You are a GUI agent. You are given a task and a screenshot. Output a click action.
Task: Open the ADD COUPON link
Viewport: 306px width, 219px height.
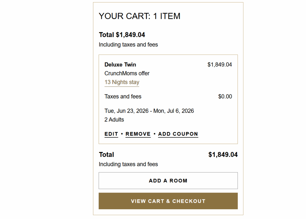click(x=178, y=134)
